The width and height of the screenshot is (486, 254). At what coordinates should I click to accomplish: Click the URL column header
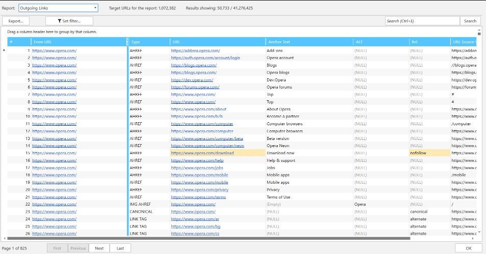[218, 42]
